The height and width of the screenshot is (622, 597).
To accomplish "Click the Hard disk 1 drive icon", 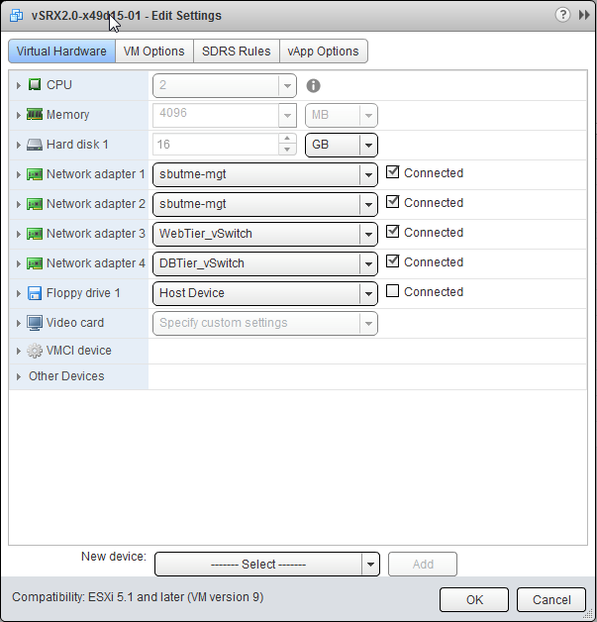I will point(35,145).
